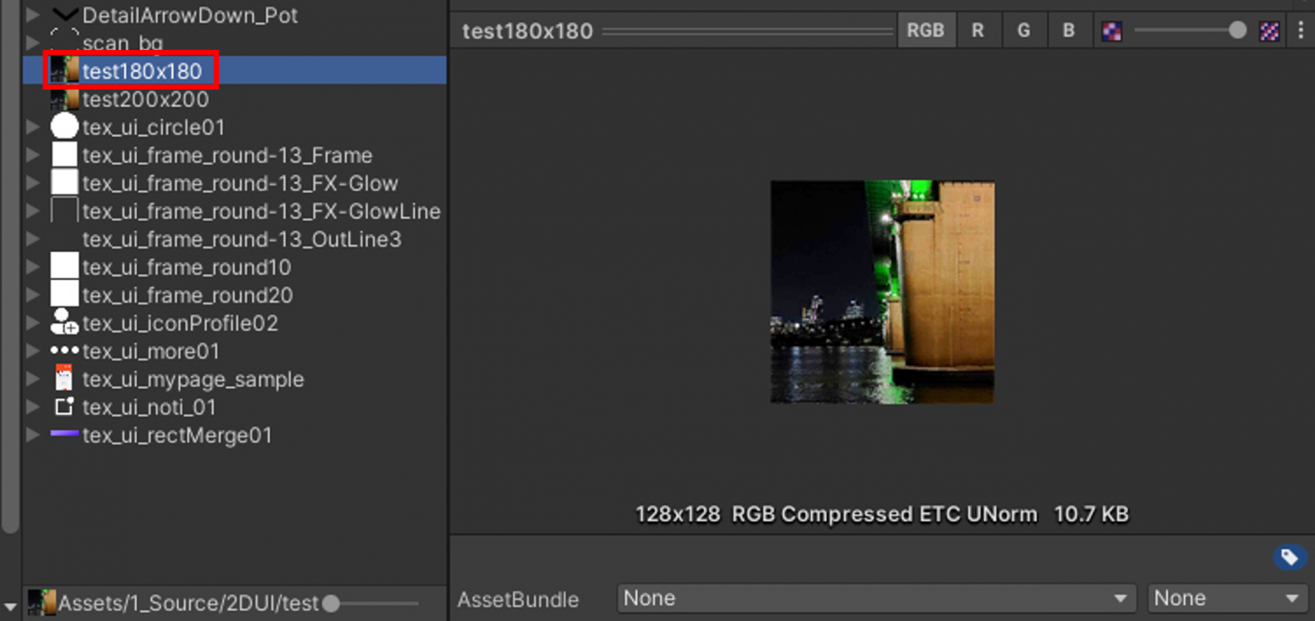
Task: Click the tex_ui_frame_round-13_Frame white square icon
Action: point(64,155)
